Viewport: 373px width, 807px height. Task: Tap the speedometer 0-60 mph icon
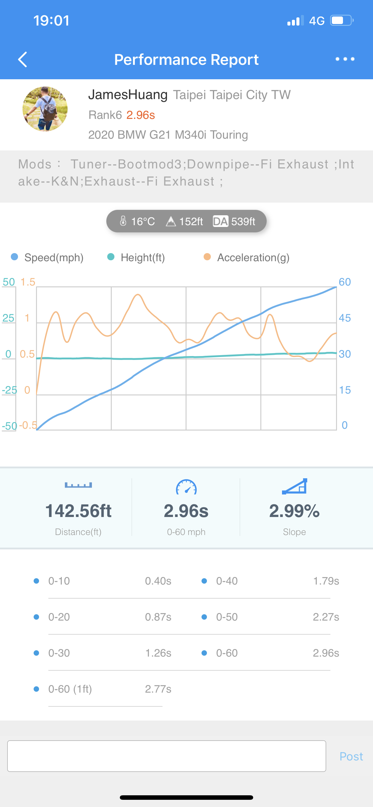[186, 487]
